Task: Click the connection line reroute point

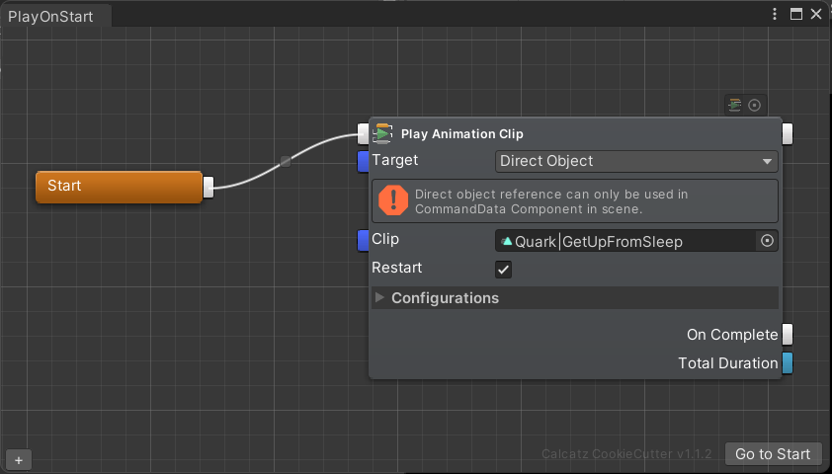Action: [x=286, y=161]
